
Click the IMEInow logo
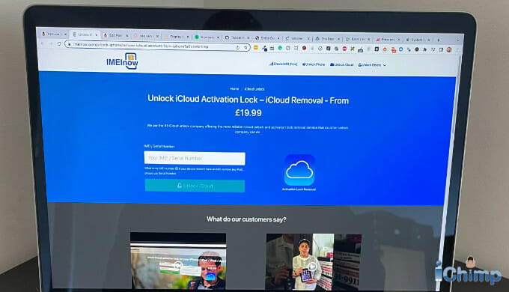[122, 61]
